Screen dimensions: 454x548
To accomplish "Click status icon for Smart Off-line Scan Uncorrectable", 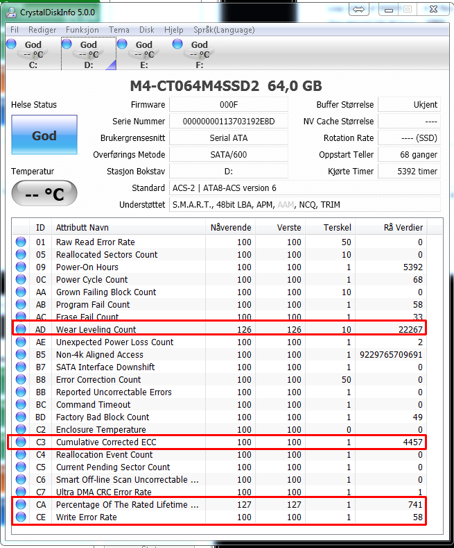I will (21, 479).
